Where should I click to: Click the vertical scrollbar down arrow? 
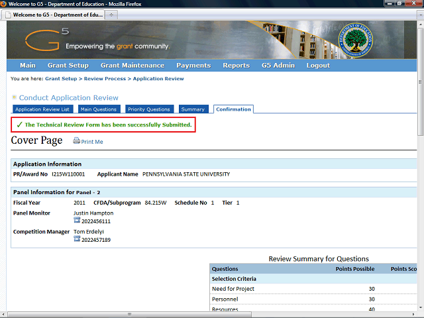tap(420, 306)
